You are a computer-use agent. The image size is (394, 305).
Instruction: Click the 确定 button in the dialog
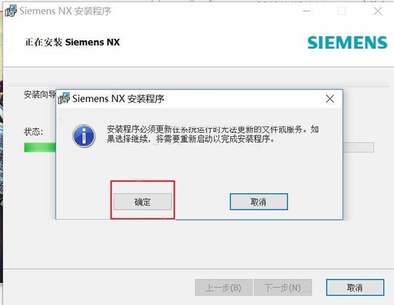[142, 202]
